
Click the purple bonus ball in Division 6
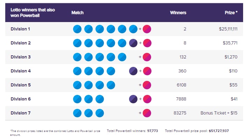coord(133,99)
